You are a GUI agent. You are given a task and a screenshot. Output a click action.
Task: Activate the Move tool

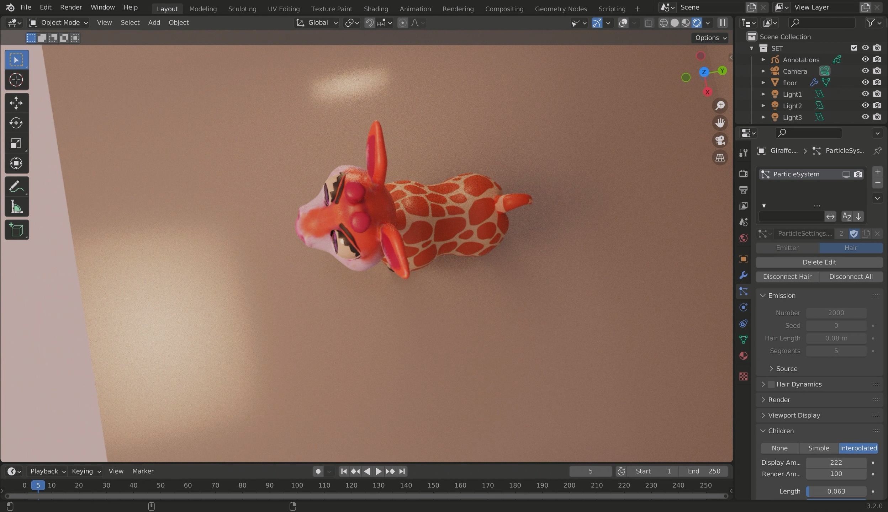pos(16,103)
